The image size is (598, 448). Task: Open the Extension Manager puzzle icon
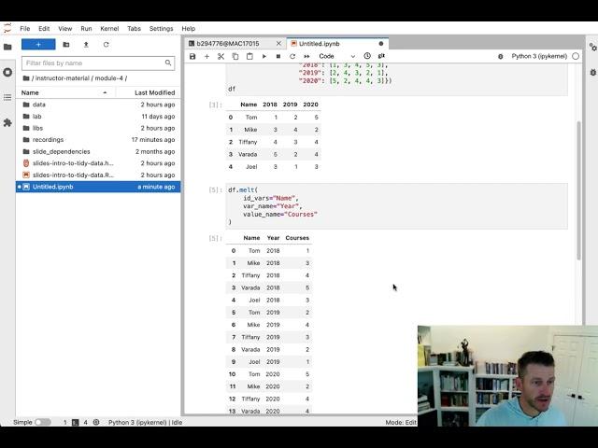click(7, 122)
